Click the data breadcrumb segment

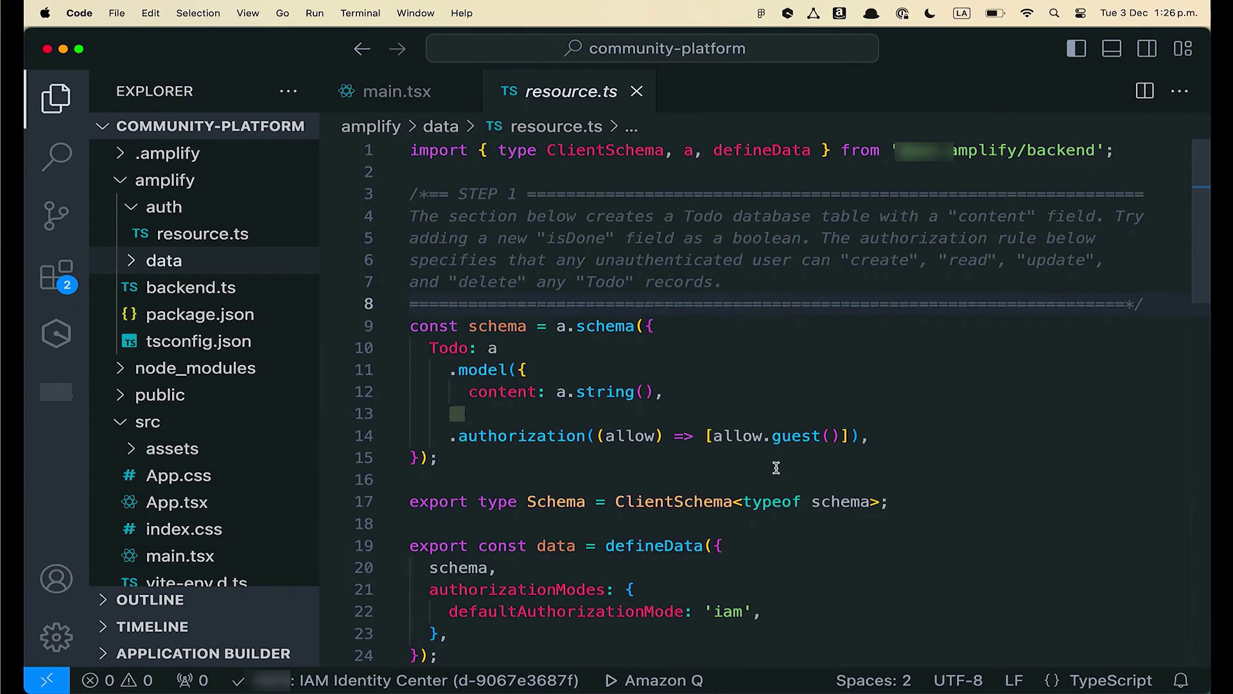tap(441, 127)
